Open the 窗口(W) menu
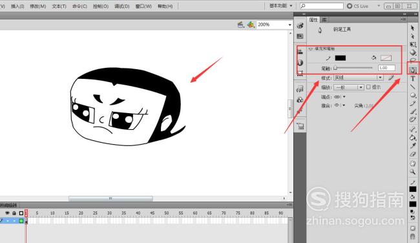Viewport: 420px width, 243px height. [x=143, y=6]
